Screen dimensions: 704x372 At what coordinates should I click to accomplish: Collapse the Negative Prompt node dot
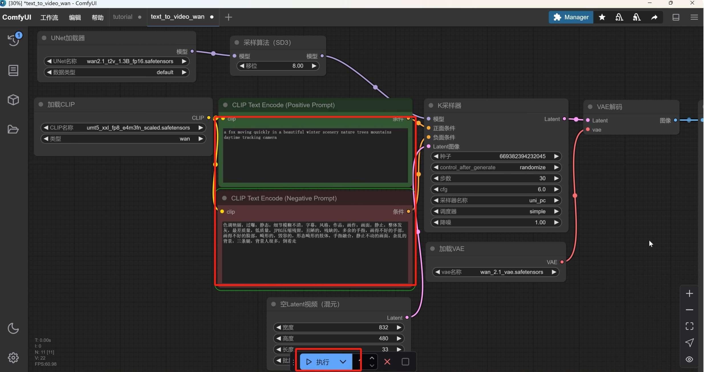click(x=224, y=198)
